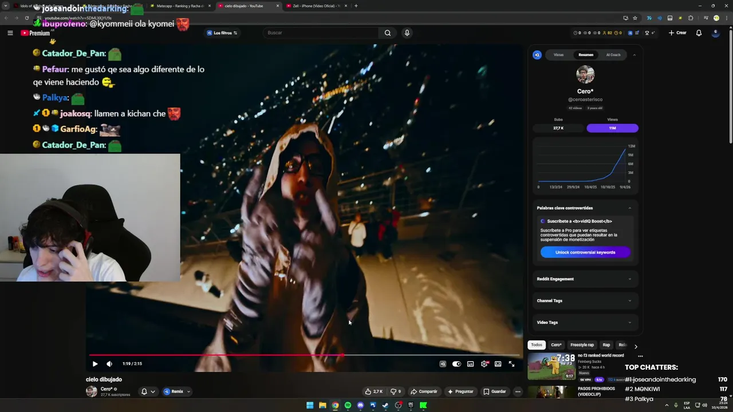733x412 pixels.
Task: Click the Preguntar button
Action: (x=460, y=391)
